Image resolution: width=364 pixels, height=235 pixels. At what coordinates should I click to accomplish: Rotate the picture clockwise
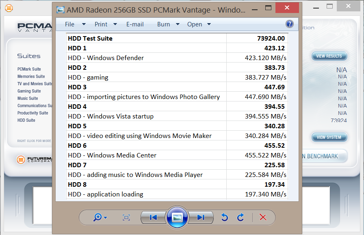click(x=240, y=218)
